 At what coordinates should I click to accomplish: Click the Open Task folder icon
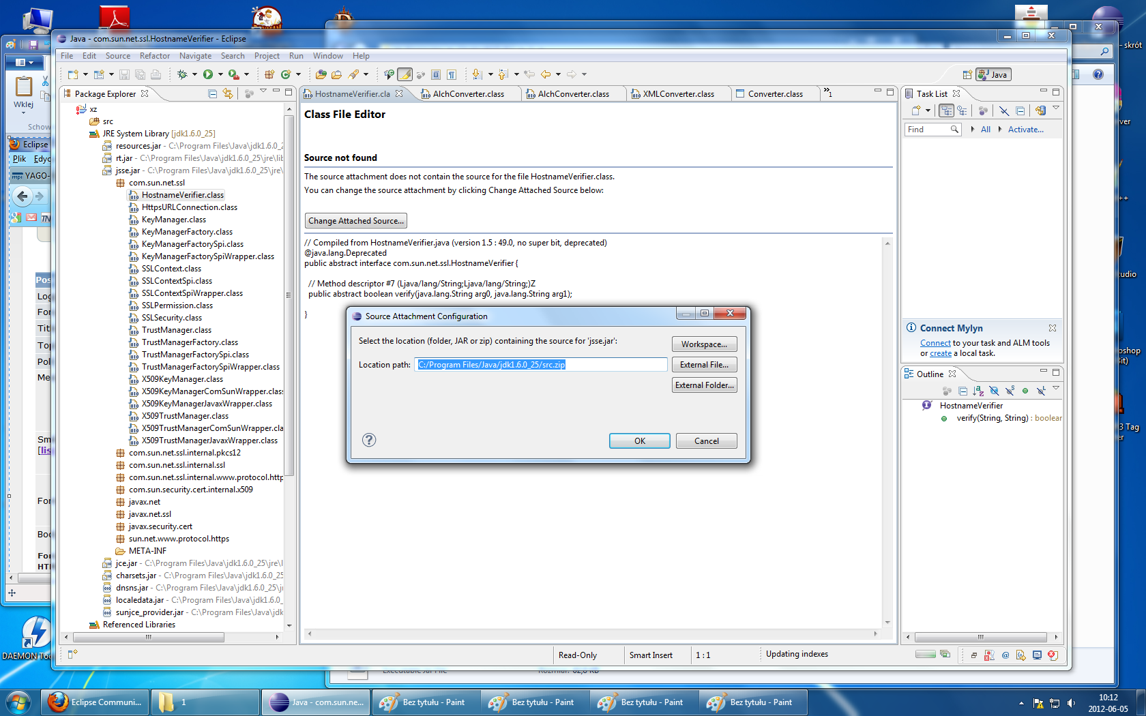(x=336, y=74)
